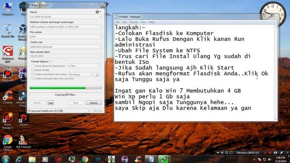Launch Internet Explorer from taskbar
The height and width of the screenshot is (163, 290).
tap(19, 159)
